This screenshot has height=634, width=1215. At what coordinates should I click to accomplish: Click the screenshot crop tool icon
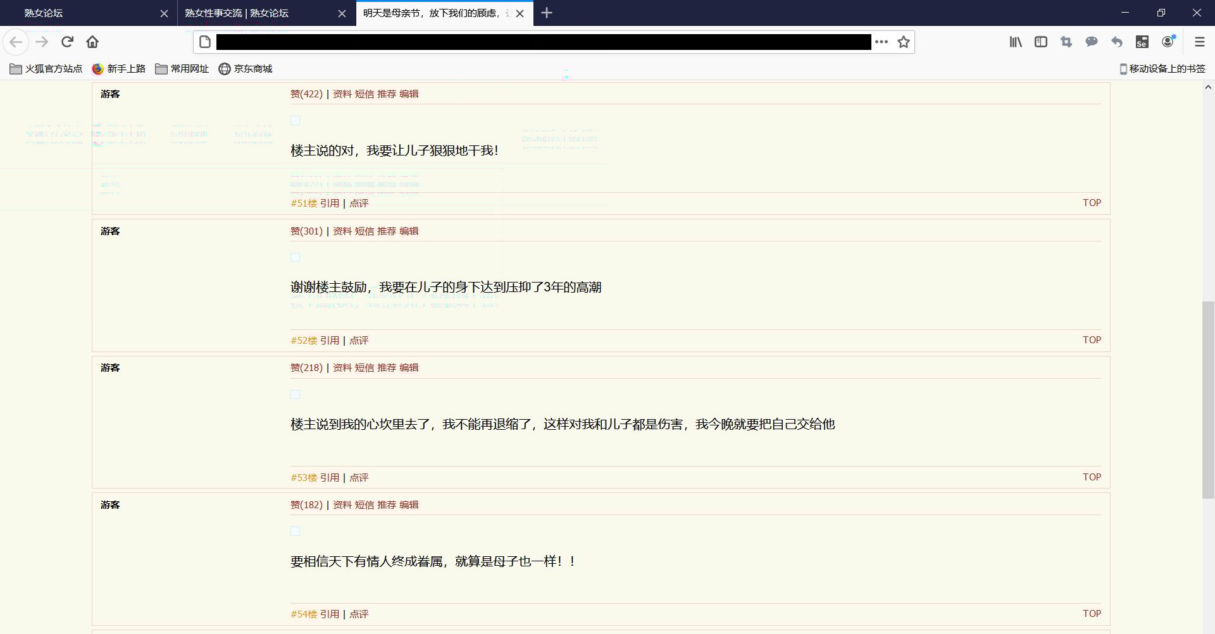[x=1066, y=42]
